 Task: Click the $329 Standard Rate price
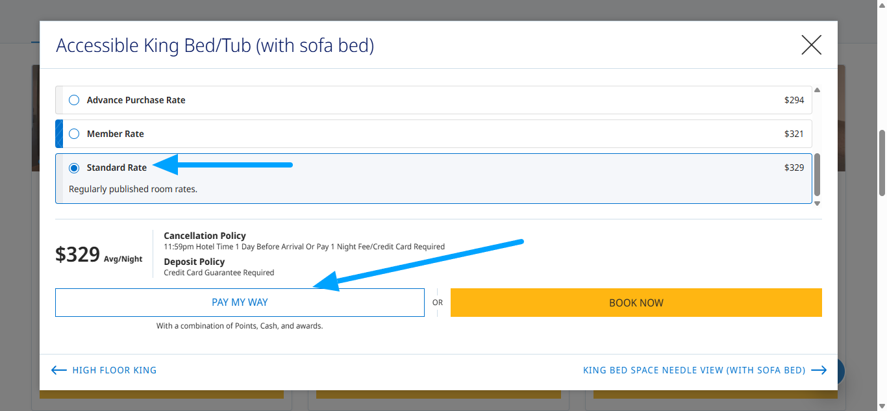pyautogui.click(x=794, y=168)
